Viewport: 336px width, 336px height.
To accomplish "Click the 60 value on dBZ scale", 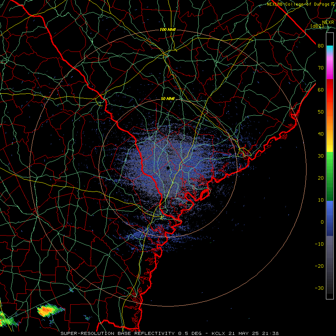I will (x=321, y=90).
